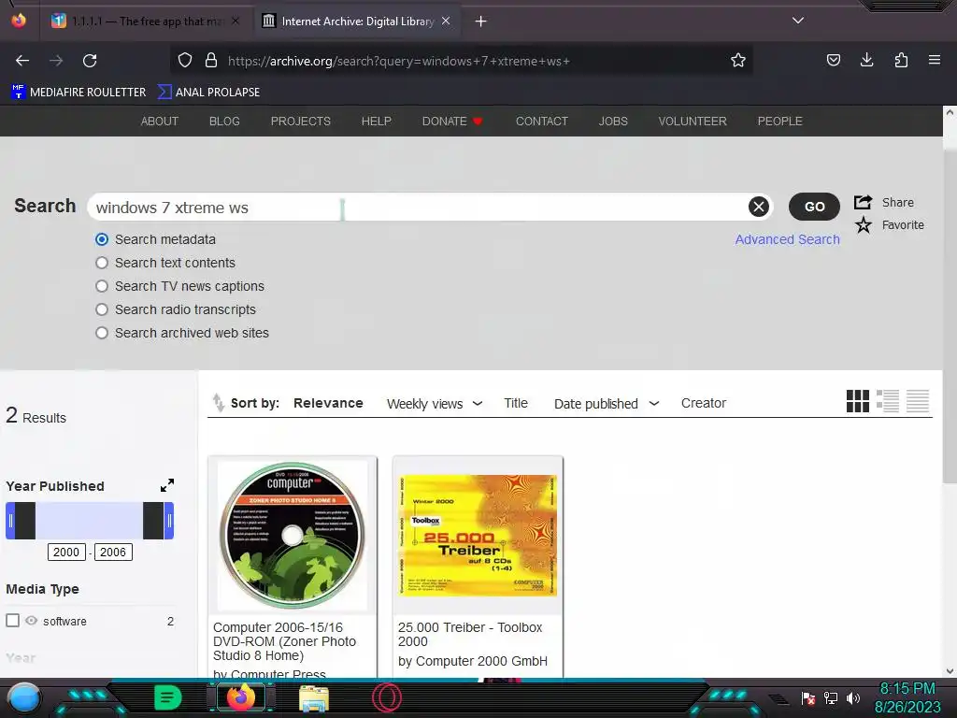
Task: Open the JOBS nav item
Action: pyautogui.click(x=613, y=121)
